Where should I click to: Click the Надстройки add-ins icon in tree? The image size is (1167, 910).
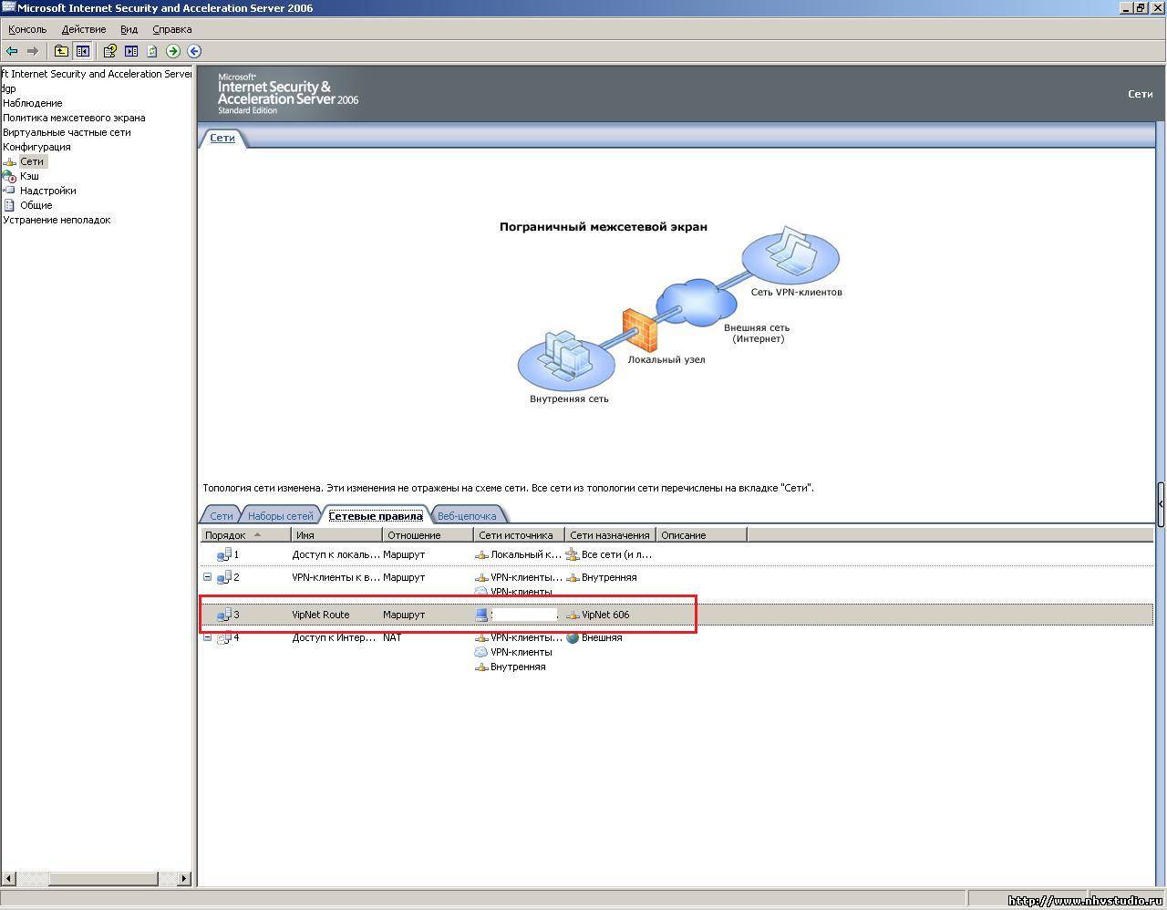(x=10, y=191)
